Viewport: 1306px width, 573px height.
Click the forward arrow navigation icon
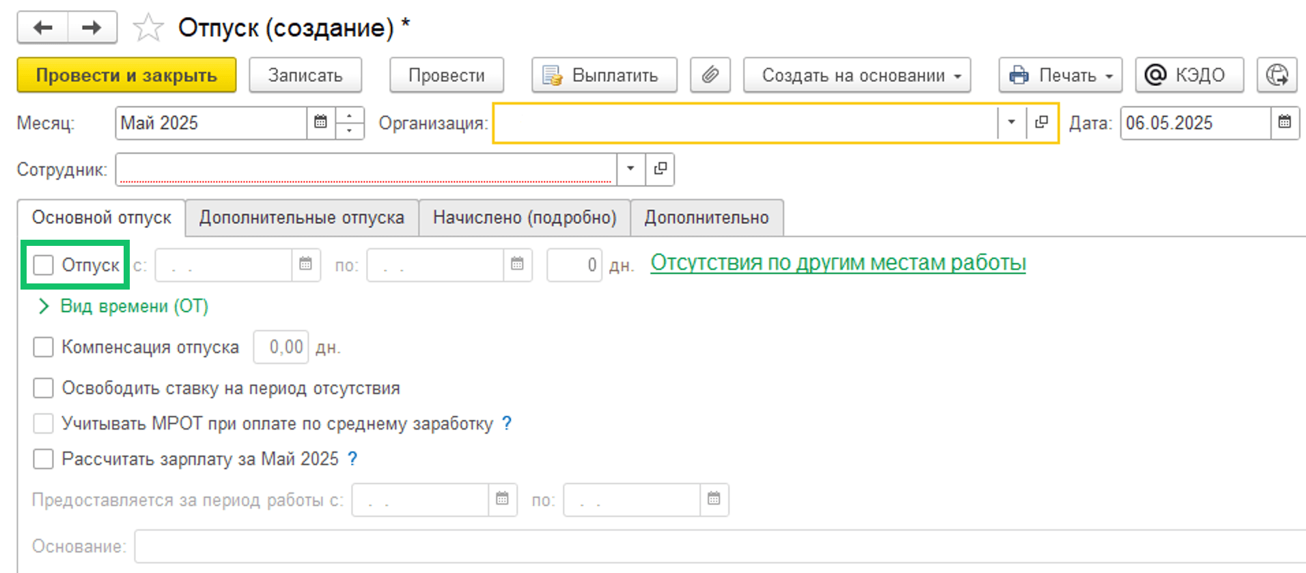click(x=92, y=27)
